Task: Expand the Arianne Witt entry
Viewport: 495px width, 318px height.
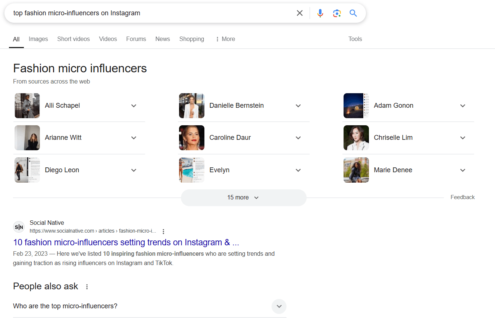Action: tap(134, 138)
